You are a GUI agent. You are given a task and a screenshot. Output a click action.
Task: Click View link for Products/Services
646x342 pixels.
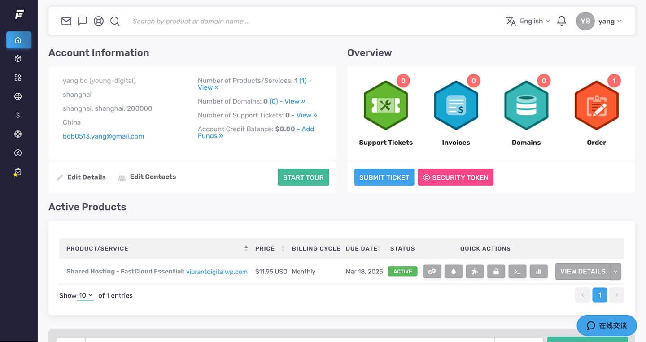(x=208, y=87)
